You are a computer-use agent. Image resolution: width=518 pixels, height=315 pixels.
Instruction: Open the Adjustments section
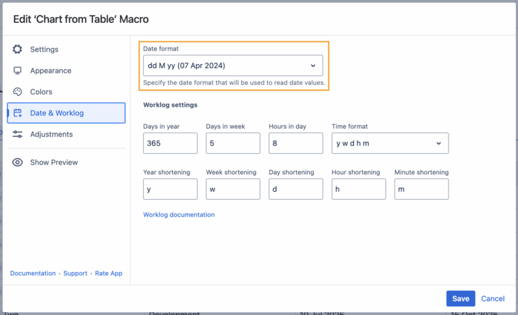51,134
